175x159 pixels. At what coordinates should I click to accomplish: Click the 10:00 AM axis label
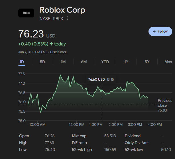37,124
